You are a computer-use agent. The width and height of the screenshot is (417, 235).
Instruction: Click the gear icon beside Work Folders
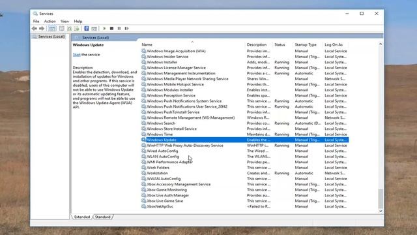(143, 168)
